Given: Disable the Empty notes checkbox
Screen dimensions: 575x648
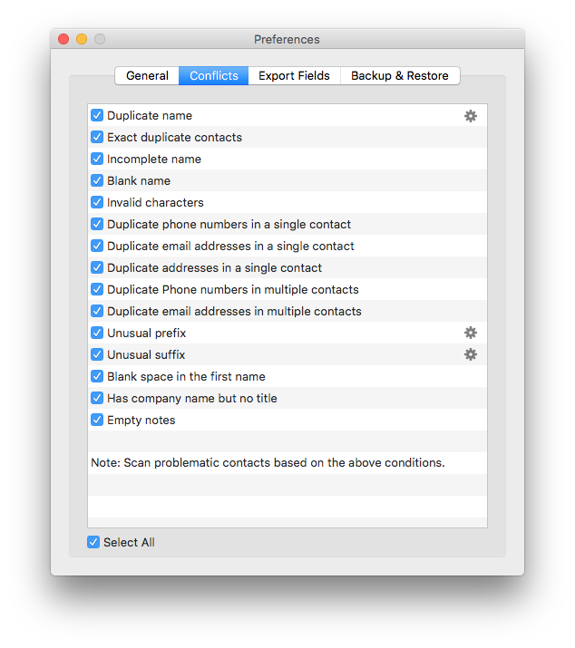Looking at the screenshot, I should (97, 420).
